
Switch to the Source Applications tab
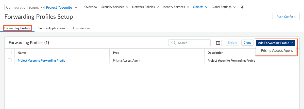click(x=52, y=28)
